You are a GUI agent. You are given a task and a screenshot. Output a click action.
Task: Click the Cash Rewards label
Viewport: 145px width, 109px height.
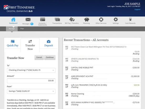130,23
